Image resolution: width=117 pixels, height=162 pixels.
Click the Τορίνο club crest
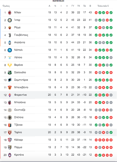[10, 132]
